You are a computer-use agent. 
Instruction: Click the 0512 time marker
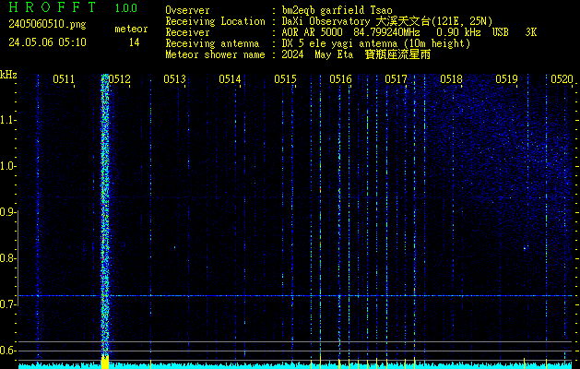tap(119, 80)
